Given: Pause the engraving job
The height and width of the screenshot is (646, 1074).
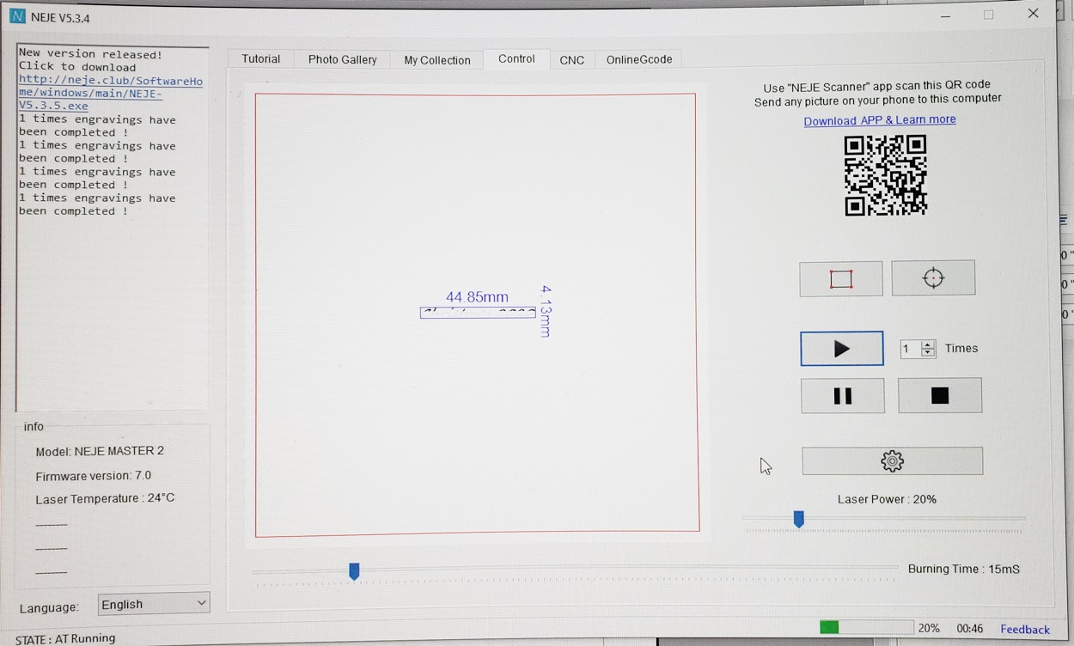Looking at the screenshot, I should point(842,396).
